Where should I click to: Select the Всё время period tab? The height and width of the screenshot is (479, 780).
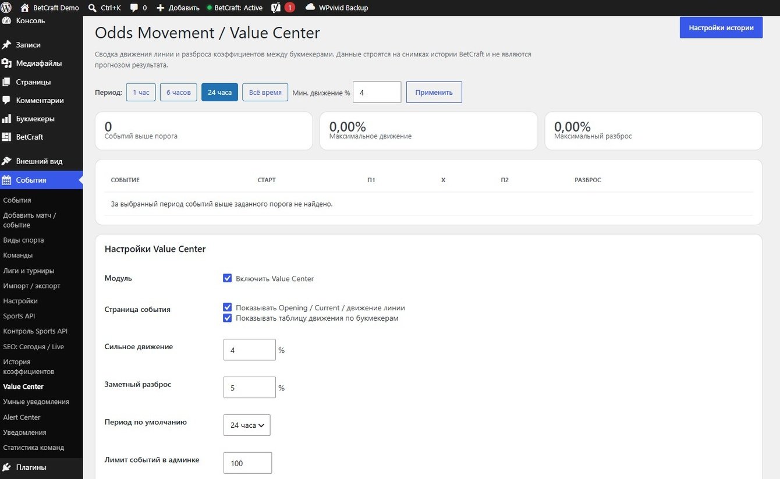coord(265,92)
